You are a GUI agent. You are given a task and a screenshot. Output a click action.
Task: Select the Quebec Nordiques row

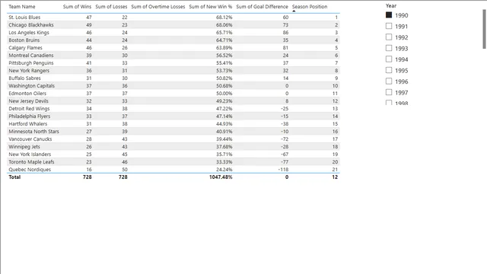pos(173,169)
